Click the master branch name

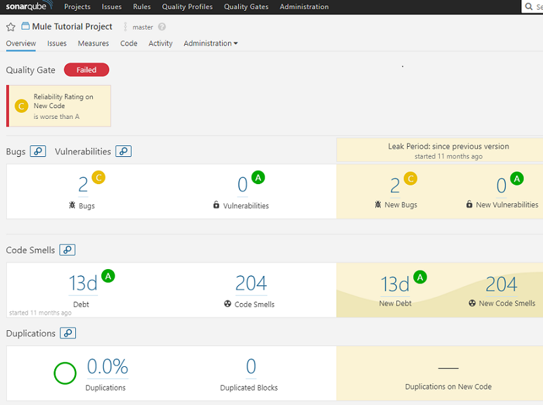tap(143, 27)
